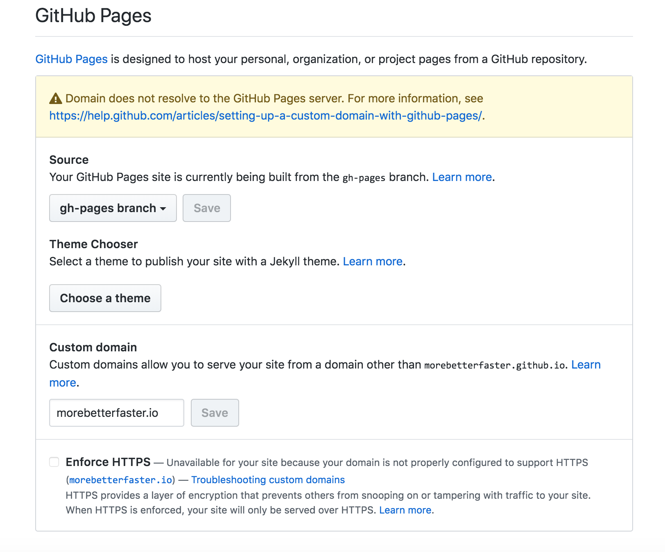
Task: Click the gh-pages code text in Source description
Action: pos(364,178)
